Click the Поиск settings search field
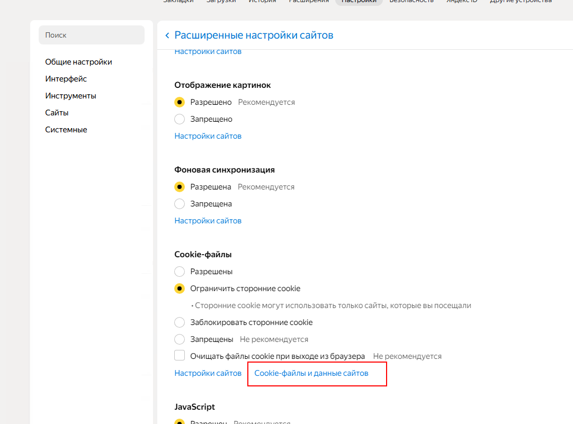Image resolution: width=573 pixels, height=424 pixels. [92, 35]
